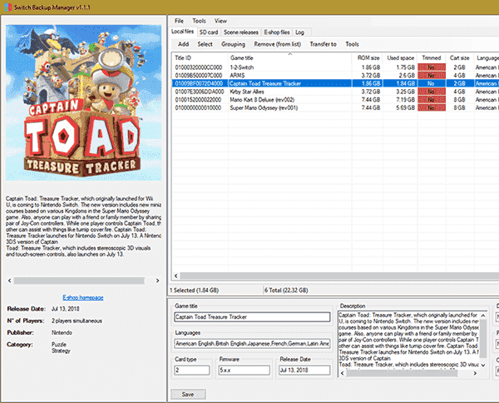Select the ARMS game row
499x403 pixels.
(335, 76)
